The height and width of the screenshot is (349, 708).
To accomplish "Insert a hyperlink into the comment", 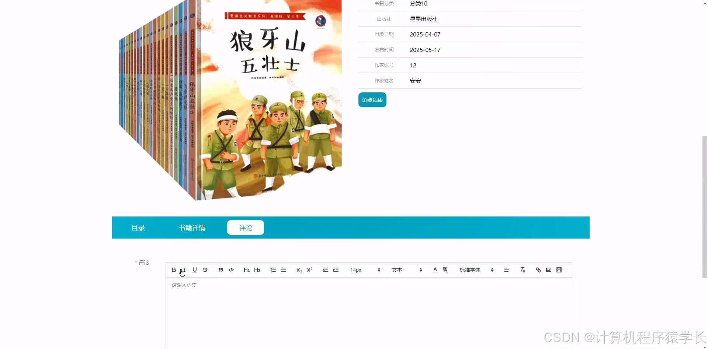I will [538, 270].
